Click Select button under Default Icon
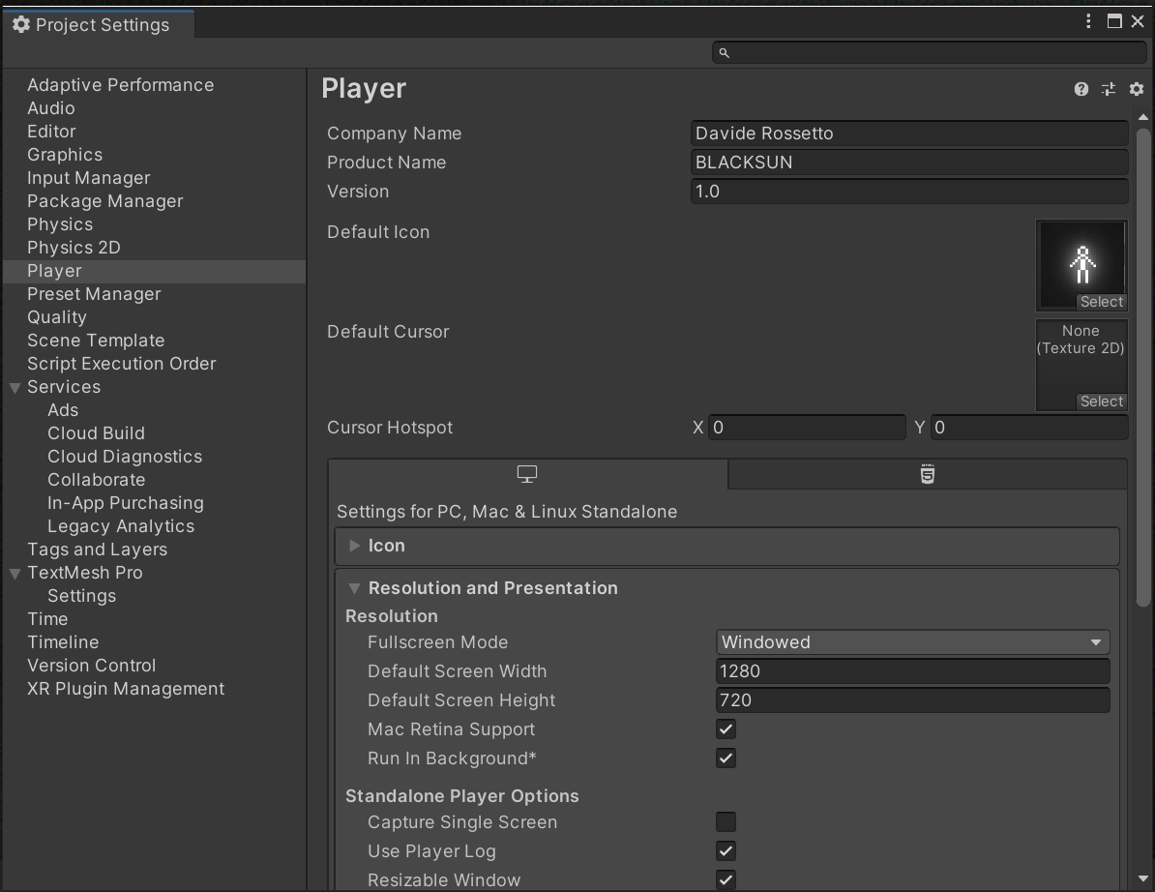This screenshot has height=892, width=1155. pos(1101,302)
